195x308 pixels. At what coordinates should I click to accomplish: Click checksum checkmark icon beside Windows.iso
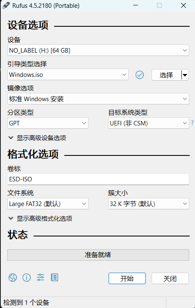click(140, 75)
